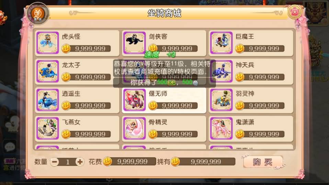Click the quantity value field showing 1
The width and height of the screenshot is (329, 185).
[67, 162]
